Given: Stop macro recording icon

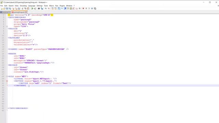Looking at the screenshot, I should tap(86, 9).
